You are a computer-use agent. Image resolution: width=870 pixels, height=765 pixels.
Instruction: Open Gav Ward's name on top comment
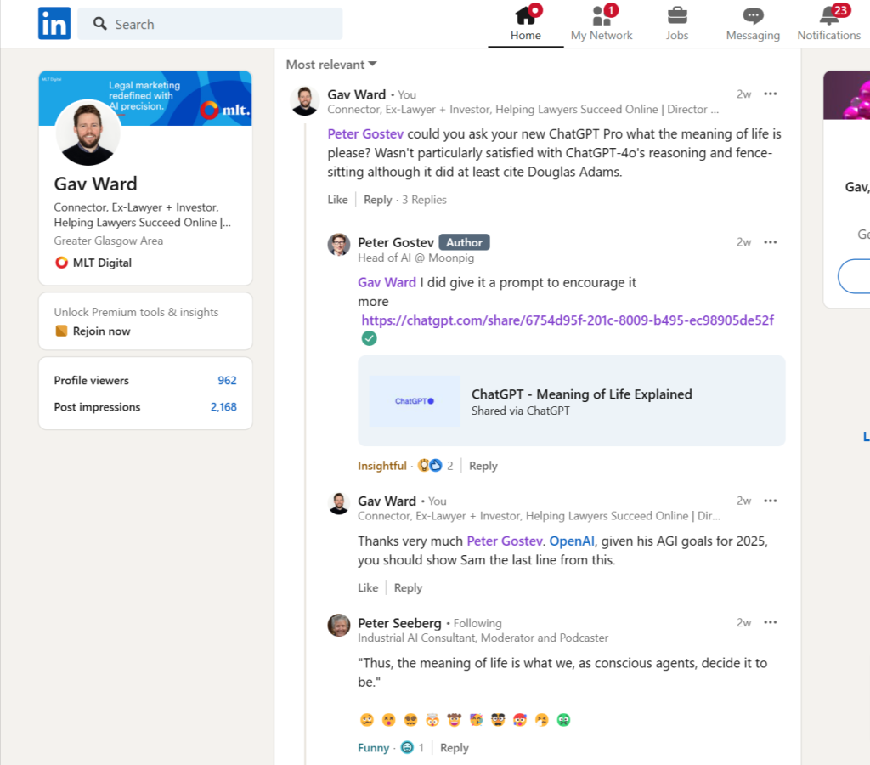[x=356, y=94]
